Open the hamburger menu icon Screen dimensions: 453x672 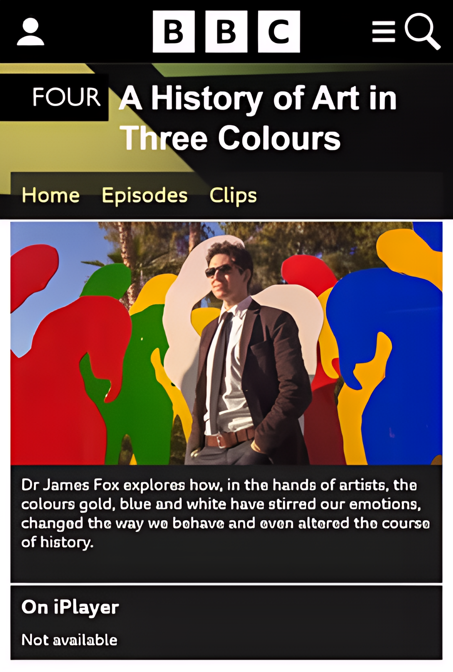click(x=383, y=32)
